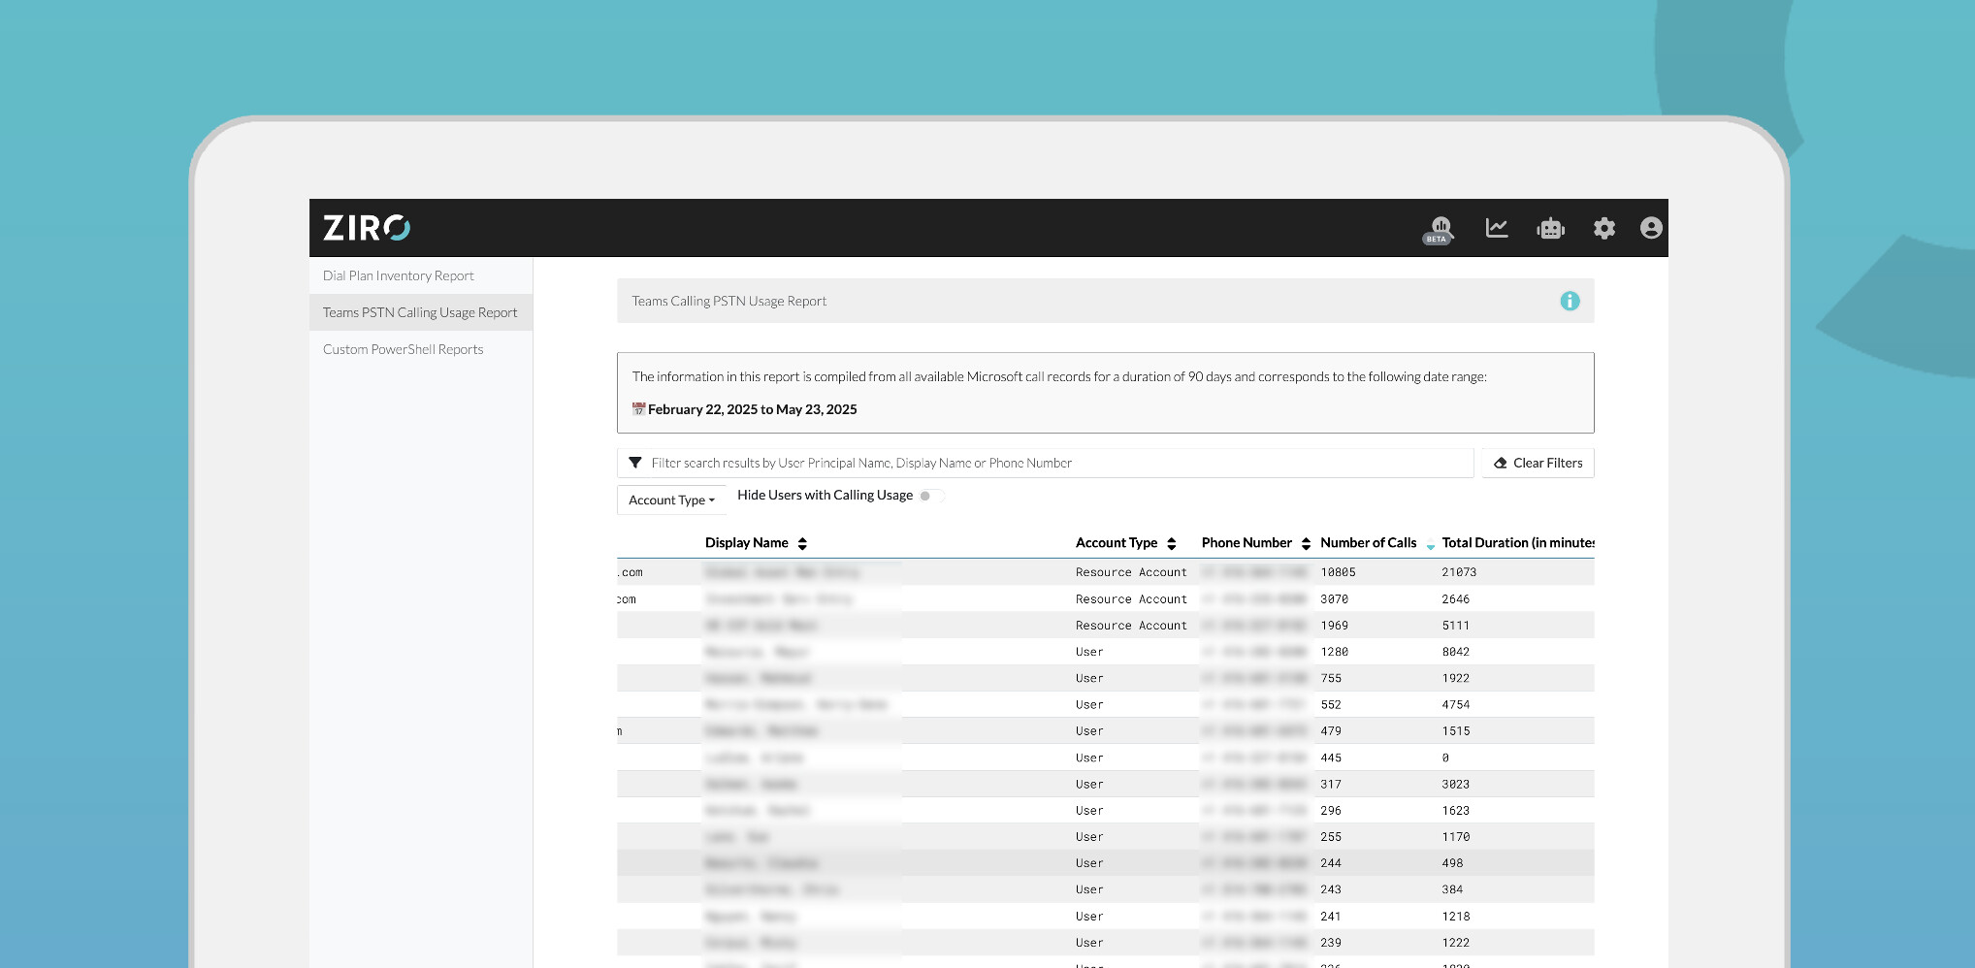Select Teams PSTN Calling Usage Report
The image size is (1975, 968).
pyautogui.click(x=420, y=312)
